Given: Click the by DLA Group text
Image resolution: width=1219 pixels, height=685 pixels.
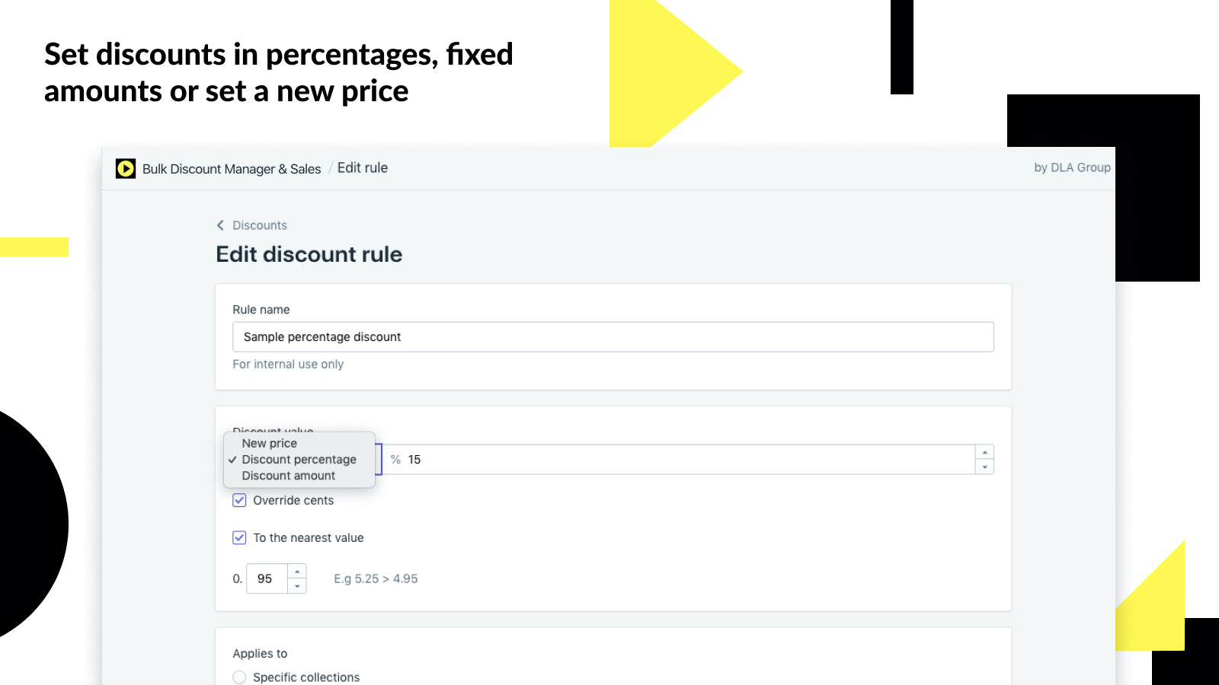Looking at the screenshot, I should tap(1072, 167).
